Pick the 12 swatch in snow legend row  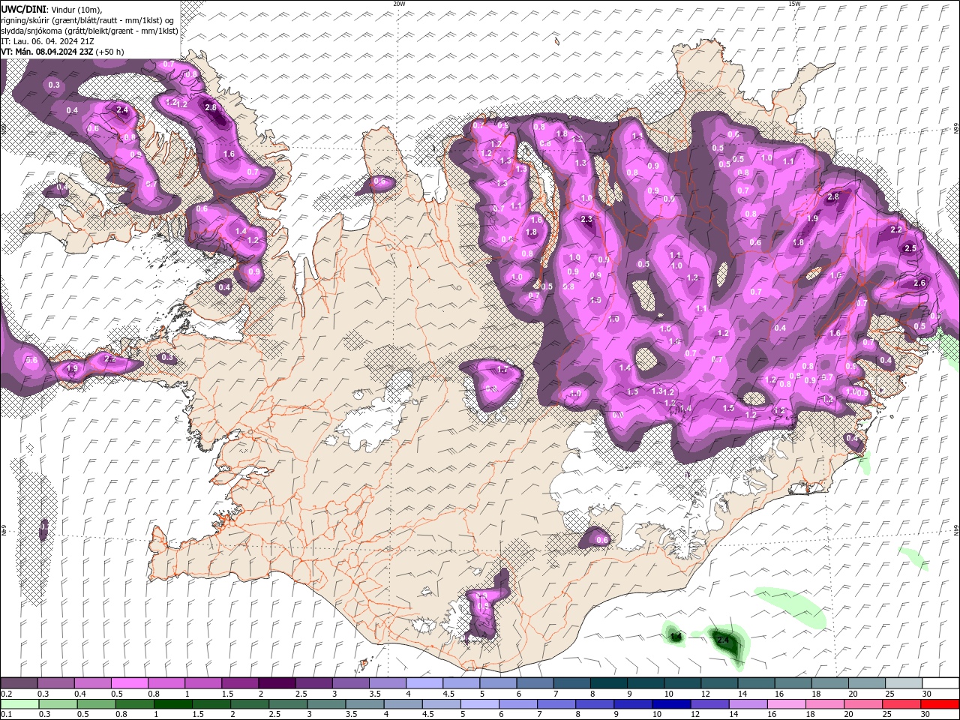point(718,683)
